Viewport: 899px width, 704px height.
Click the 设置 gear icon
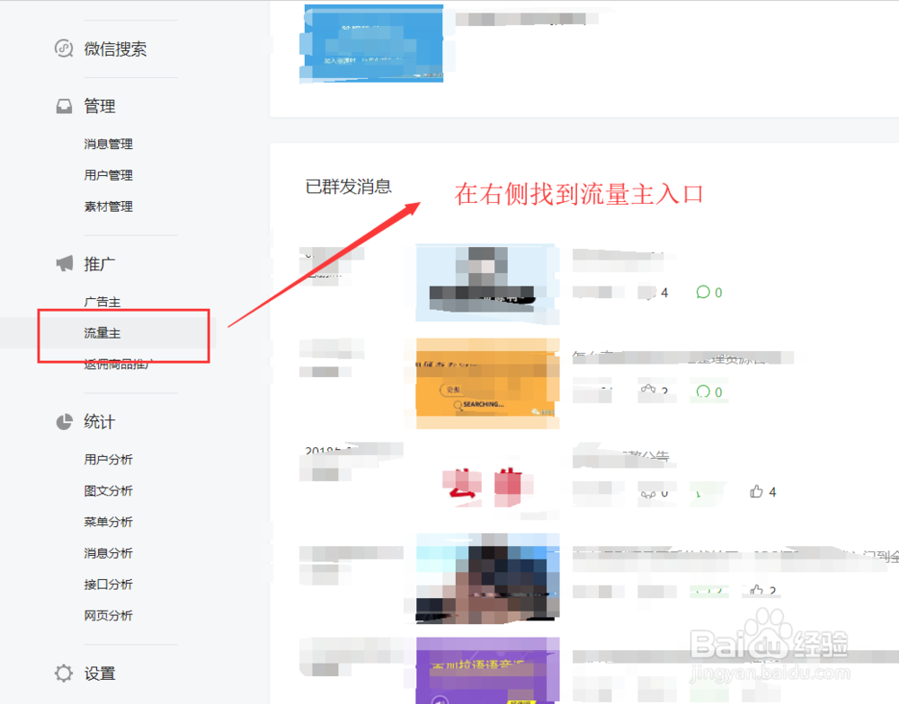pyautogui.click(x=63, y=673)
